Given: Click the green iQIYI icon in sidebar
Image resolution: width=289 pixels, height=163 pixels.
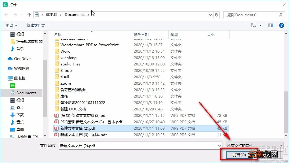Looking at the screenshot, I should tap(12, 85).
